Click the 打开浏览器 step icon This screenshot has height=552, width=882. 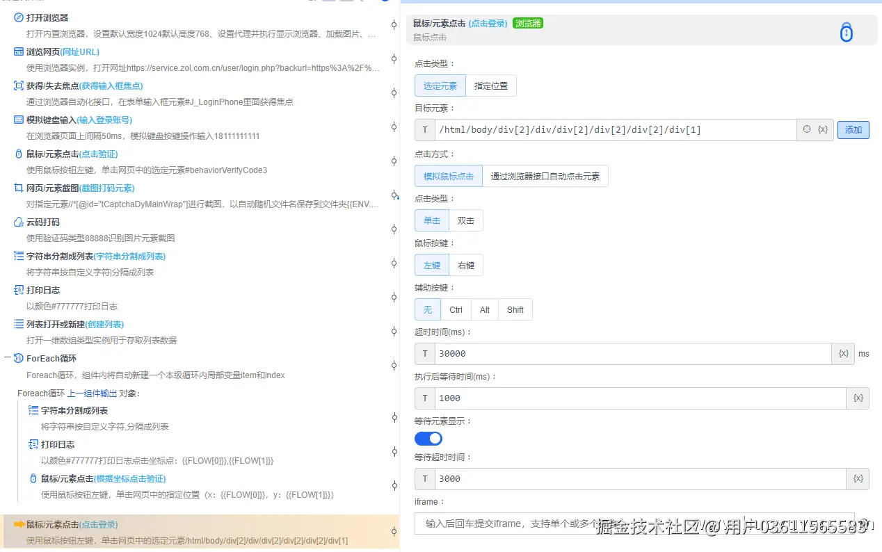(x=19, y=17)
